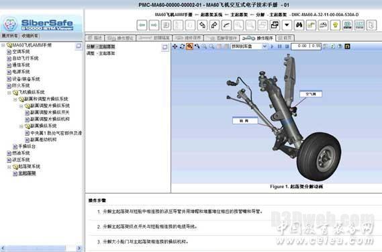This screenshot has width=382, height=252.
Task: Open the animation step dropdown list
Action: [265, 46]
